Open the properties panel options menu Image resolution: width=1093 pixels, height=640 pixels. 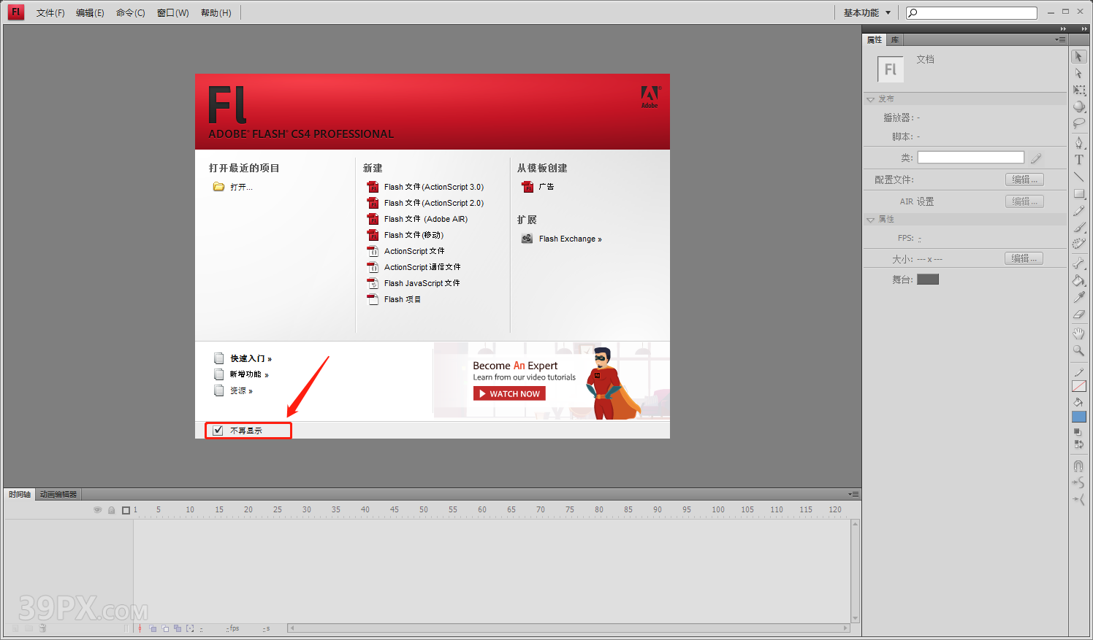coord(1060,39)
